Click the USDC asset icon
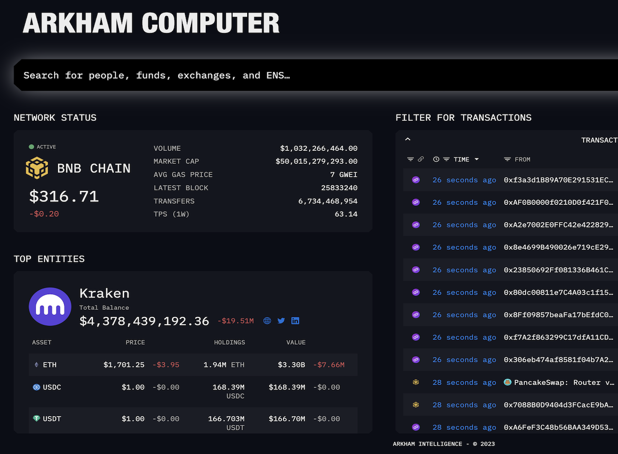The image size is (618, 454). click(x=36, y=387)
